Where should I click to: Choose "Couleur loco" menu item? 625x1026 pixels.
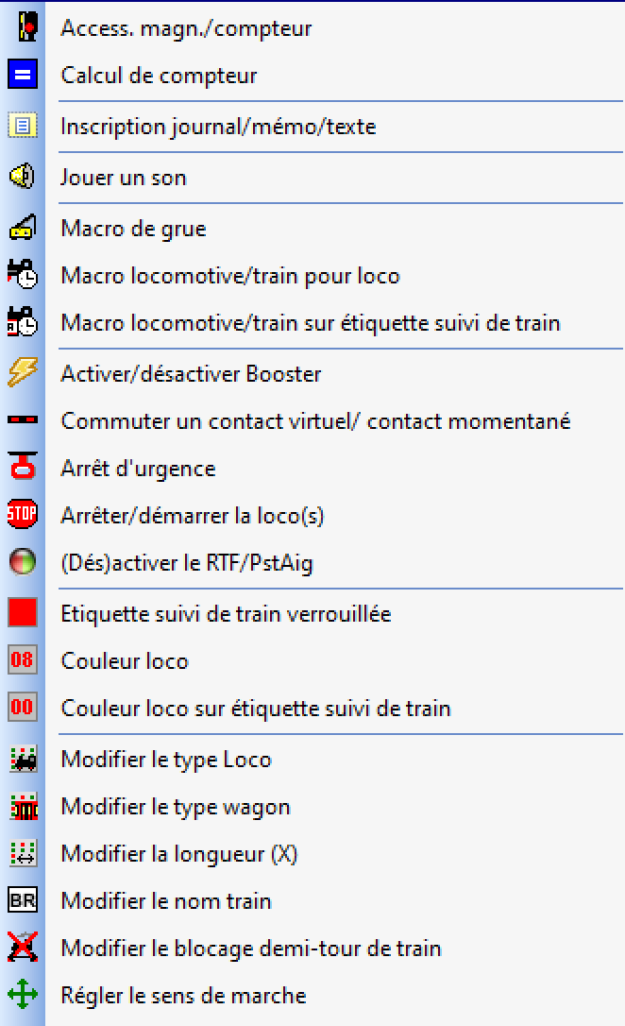point(125,660)
